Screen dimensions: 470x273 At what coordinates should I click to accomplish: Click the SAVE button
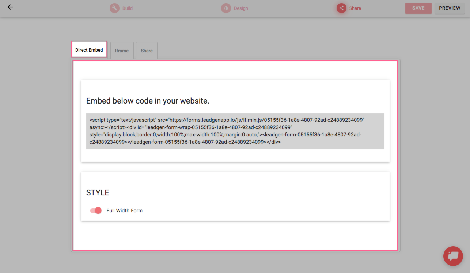point(418,8)
